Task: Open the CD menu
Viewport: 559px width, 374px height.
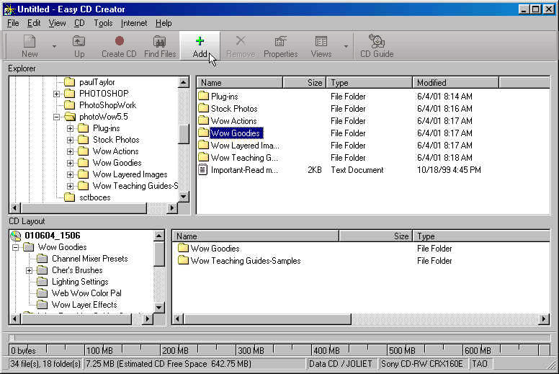Action: pos(79,23)
